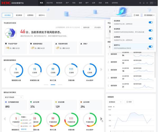Show previous page of service status rings
This screenshot has width=158, height=132.
[5, 119]
